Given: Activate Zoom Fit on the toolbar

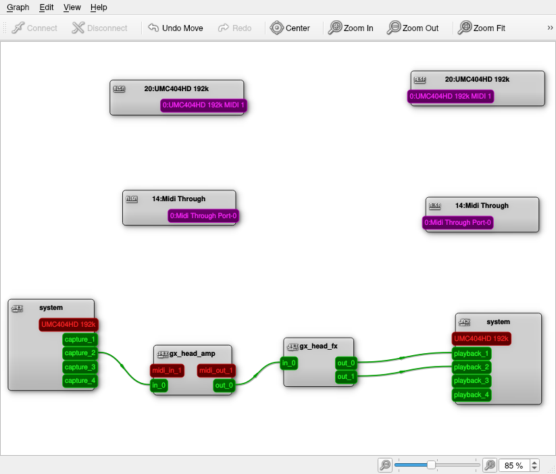Looking at the screenshot, I should pos(465,28).
